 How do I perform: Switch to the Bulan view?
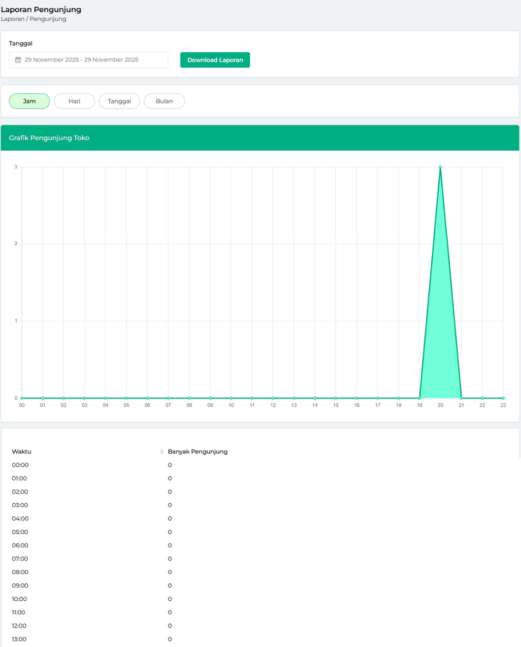pyautogui.click(x=164, y=101)
